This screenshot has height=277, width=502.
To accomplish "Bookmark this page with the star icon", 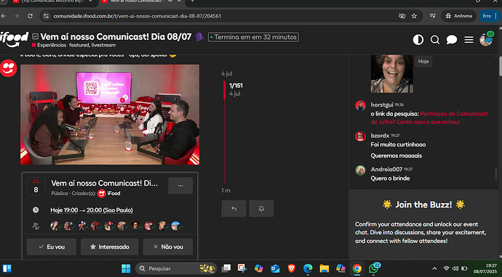I will click(x=414, y=16).
